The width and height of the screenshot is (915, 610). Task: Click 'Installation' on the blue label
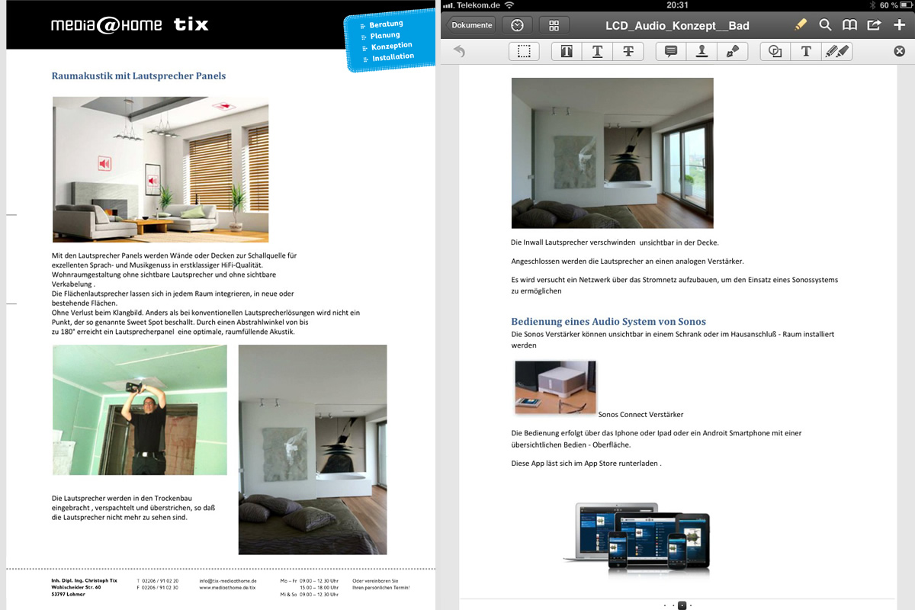point(393,57)
